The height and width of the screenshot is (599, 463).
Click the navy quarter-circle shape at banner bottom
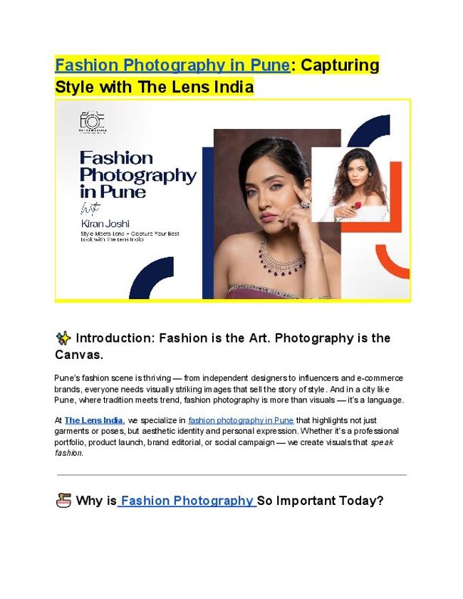pos(153,279)
